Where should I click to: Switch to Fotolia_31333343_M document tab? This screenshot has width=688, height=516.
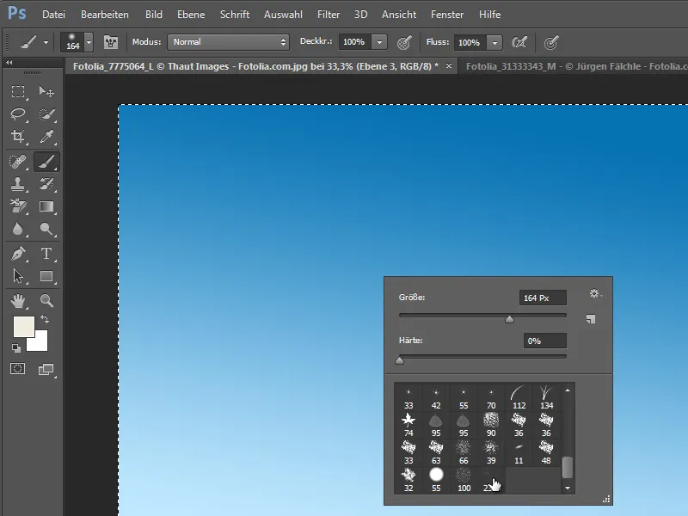pos(574,66)
